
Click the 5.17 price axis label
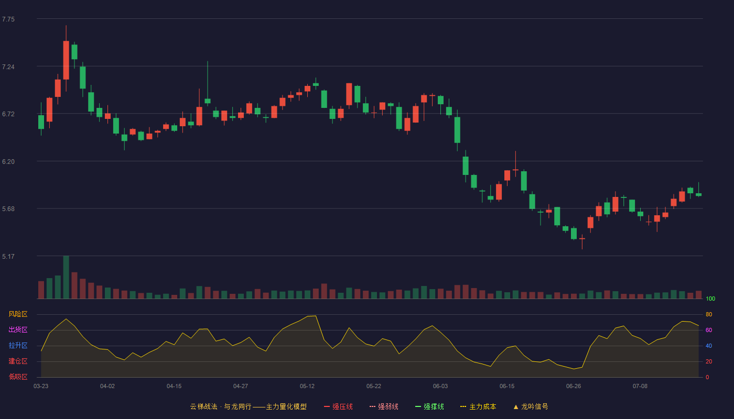[8, 257]
